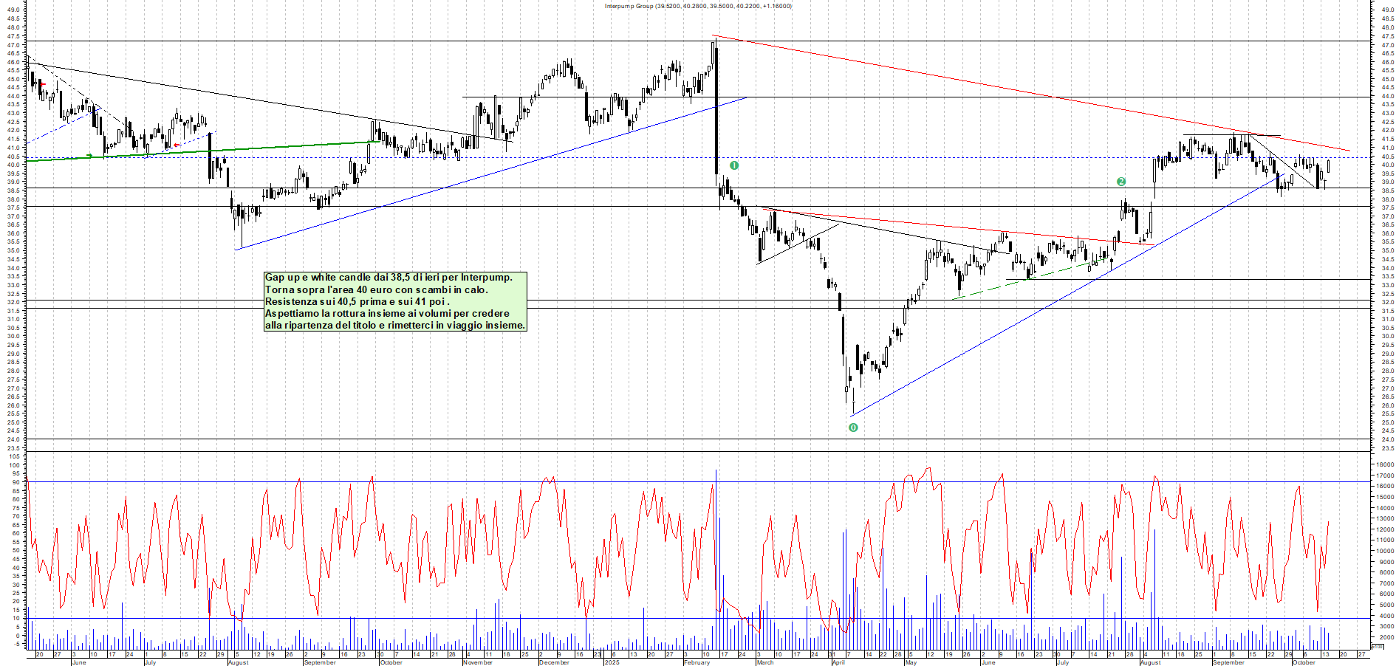1396x666 pixels.
Task: Click the February label on the time axis
Action: click(x=697, y=662)
